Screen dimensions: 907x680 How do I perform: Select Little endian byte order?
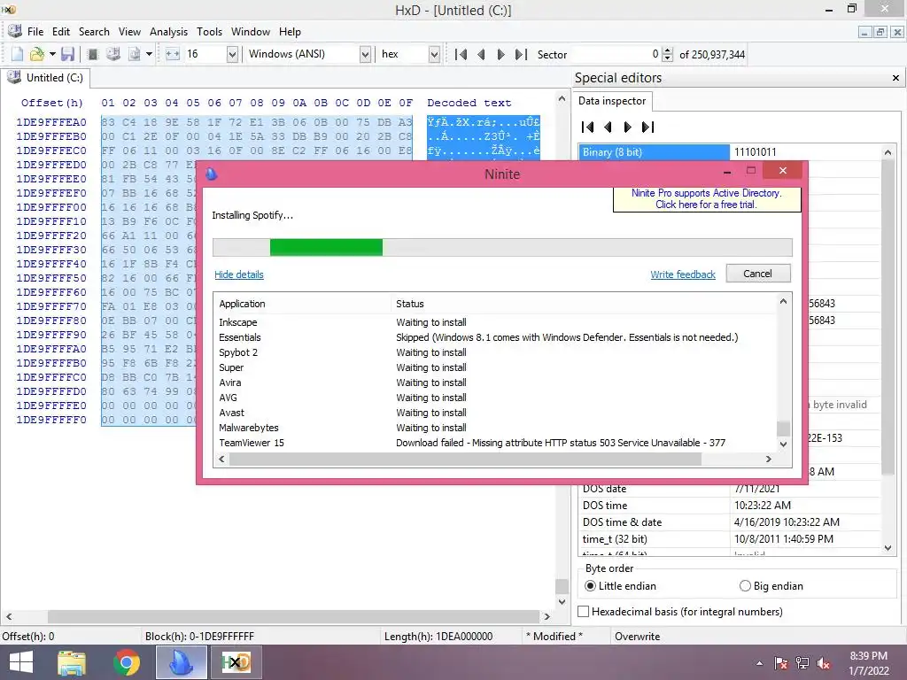[x=620, y=586]
